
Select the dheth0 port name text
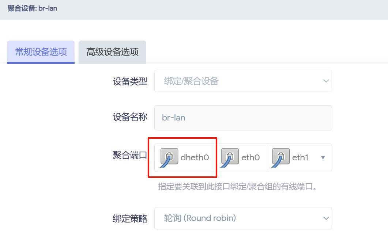click(195, 158)
